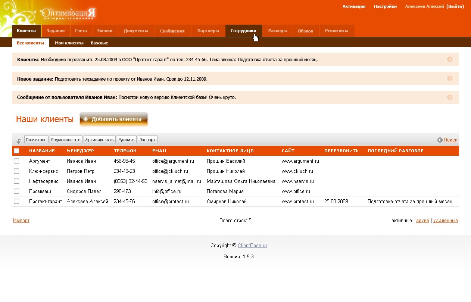Dismiss the Протект-гарант call reminder notification
The image size is (471, 302).
[x=450, y=59]
